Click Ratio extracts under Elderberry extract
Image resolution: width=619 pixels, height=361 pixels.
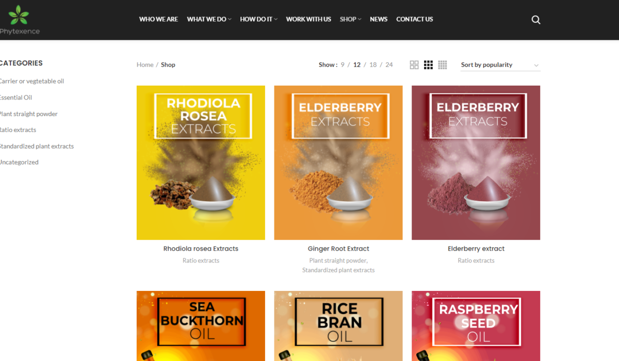coord(476,261)
